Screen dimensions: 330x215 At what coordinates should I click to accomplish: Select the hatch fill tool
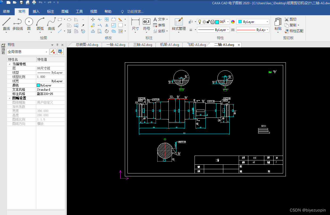tap(69, 31)
